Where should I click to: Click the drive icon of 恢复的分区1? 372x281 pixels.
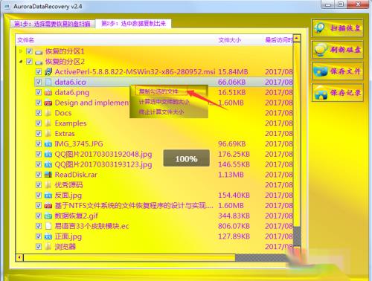tap(39, 51)
